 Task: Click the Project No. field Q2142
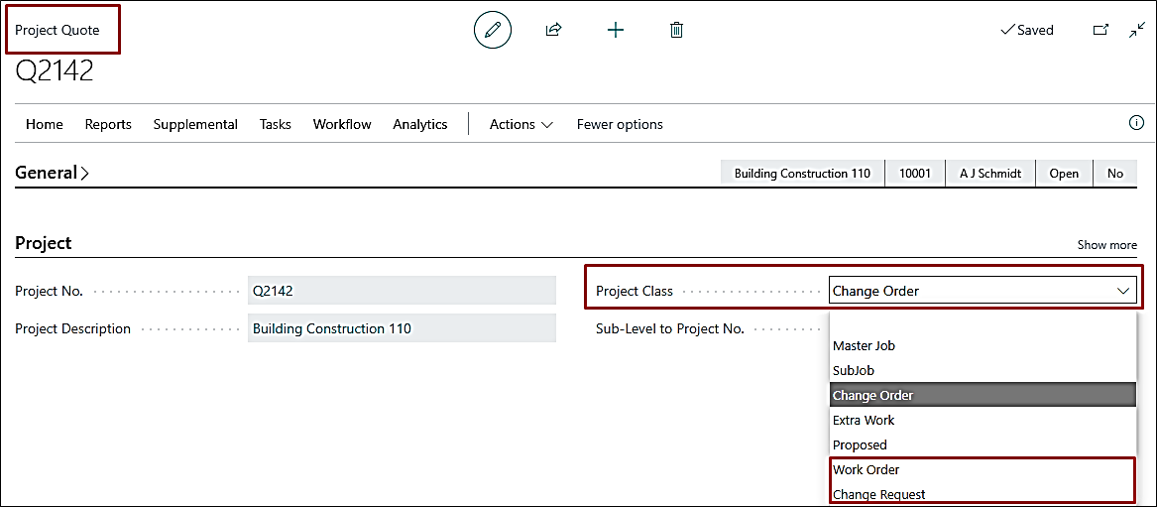coord(403,291)
